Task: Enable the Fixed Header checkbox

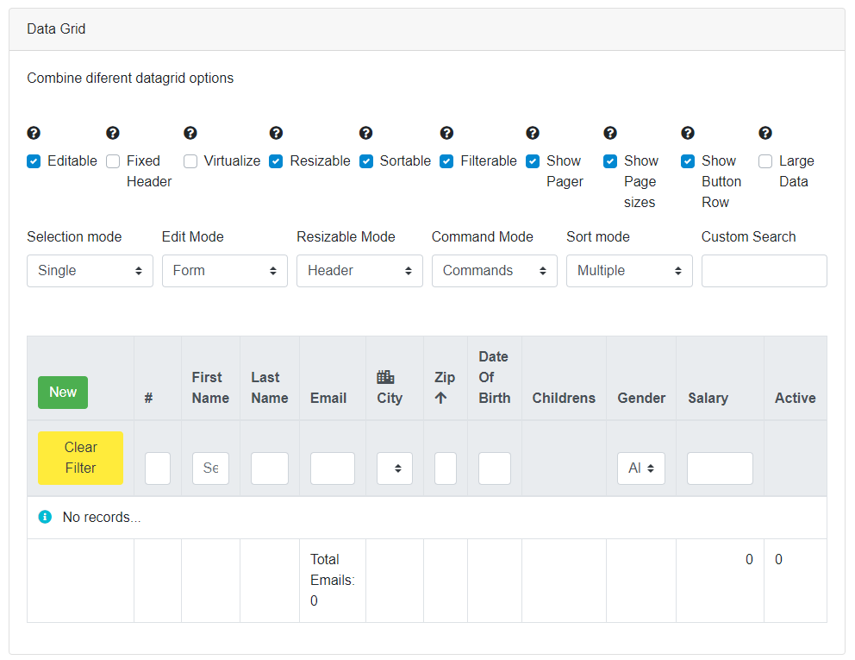Action: click(x=113, y=161)
